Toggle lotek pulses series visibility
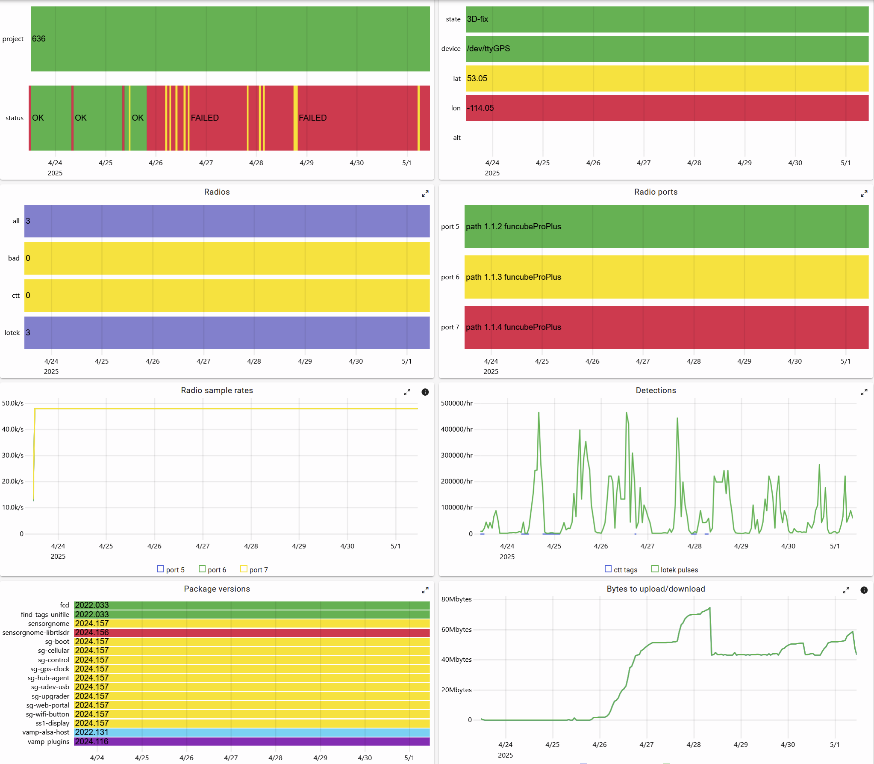The width and height of the screenshot is (874, 764). coord(655,569)
